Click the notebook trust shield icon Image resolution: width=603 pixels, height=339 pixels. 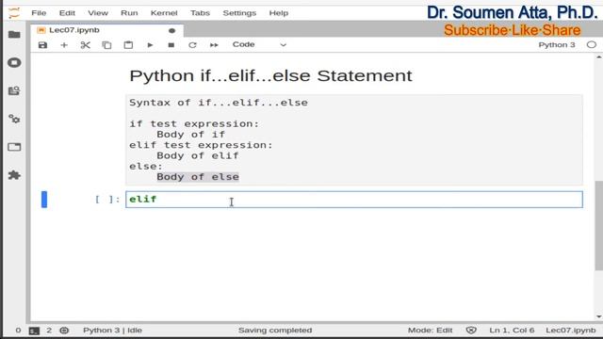(x=471, y=331)
